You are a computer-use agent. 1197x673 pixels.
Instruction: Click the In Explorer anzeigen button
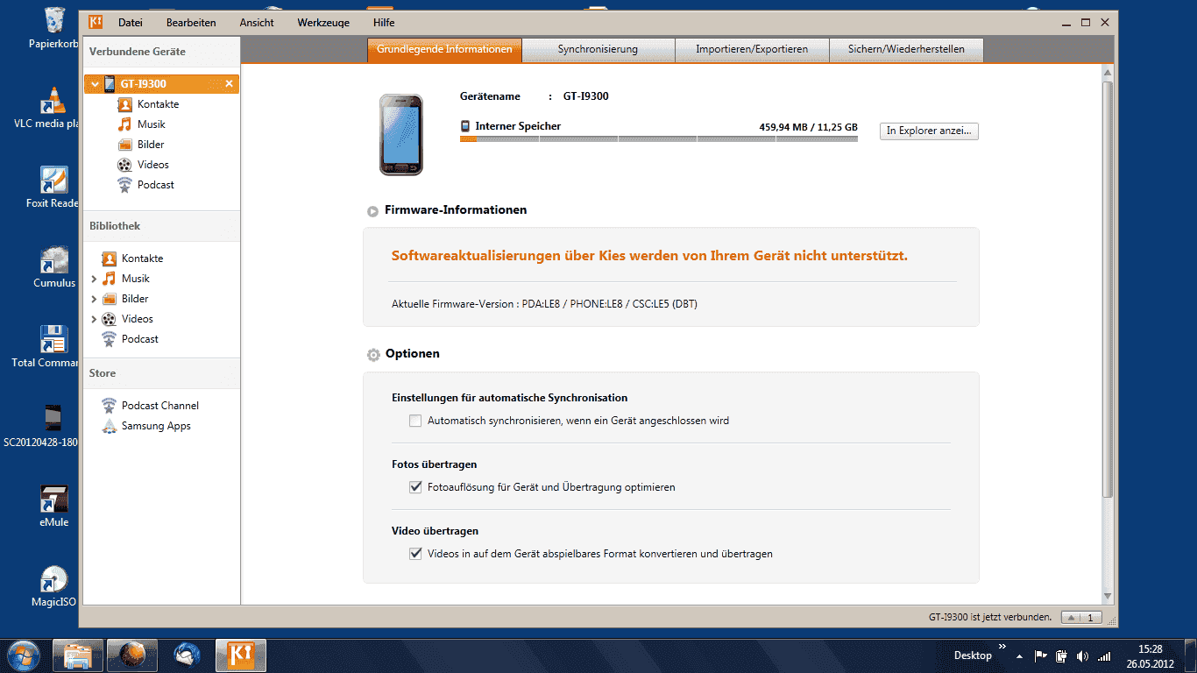click(x=929, y=131)
